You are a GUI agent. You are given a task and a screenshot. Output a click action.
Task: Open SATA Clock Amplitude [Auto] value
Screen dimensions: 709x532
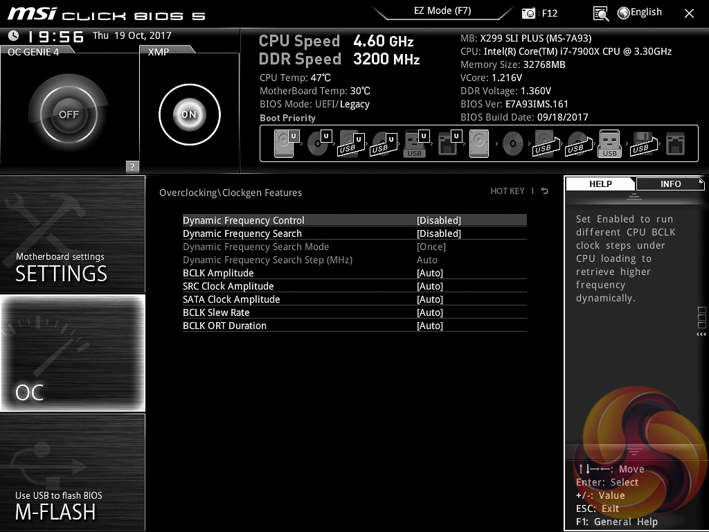click(x=429, y=299)
